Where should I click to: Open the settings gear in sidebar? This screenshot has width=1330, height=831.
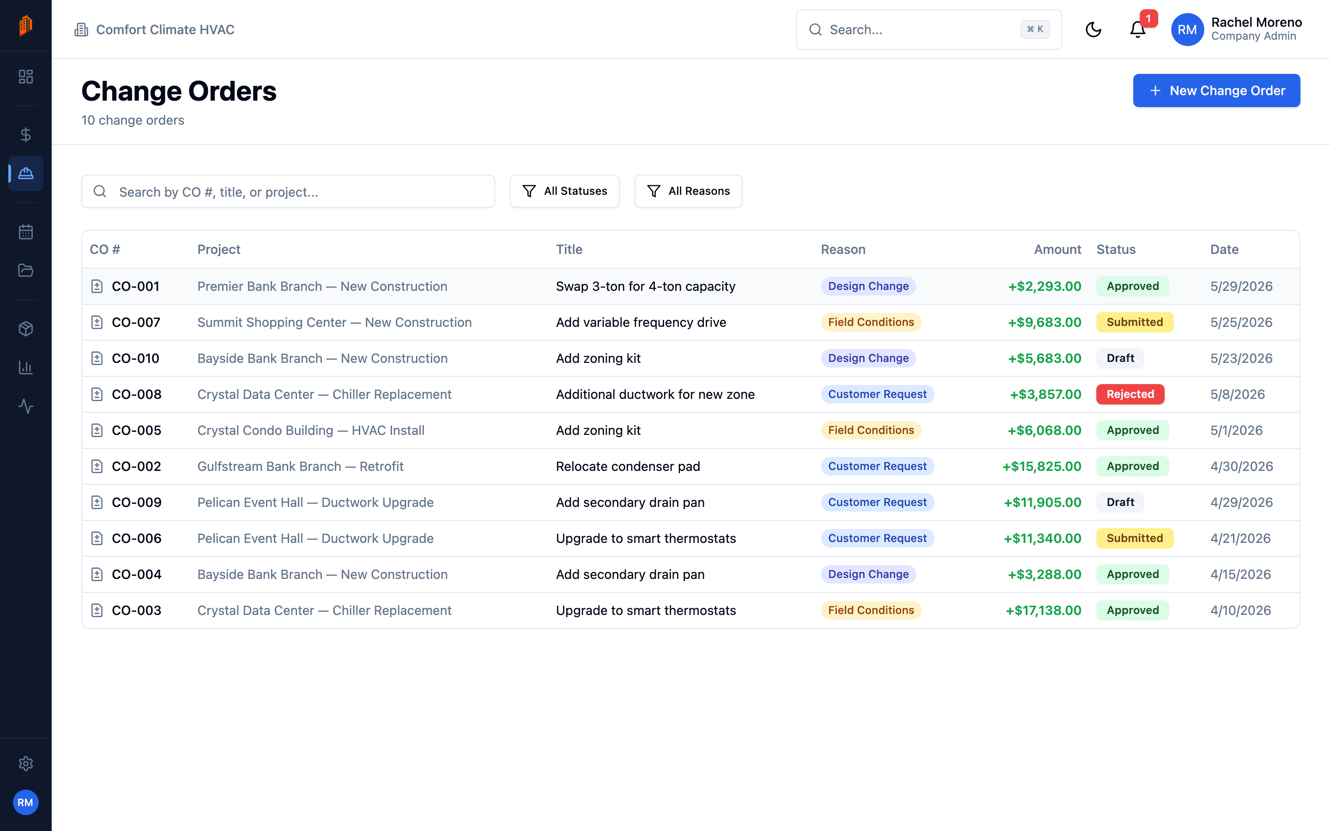coord(26,764)
